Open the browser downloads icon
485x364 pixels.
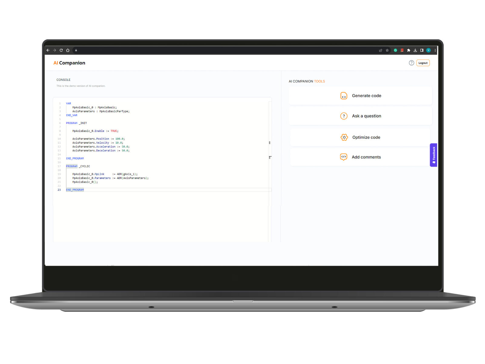coord(415,50)
